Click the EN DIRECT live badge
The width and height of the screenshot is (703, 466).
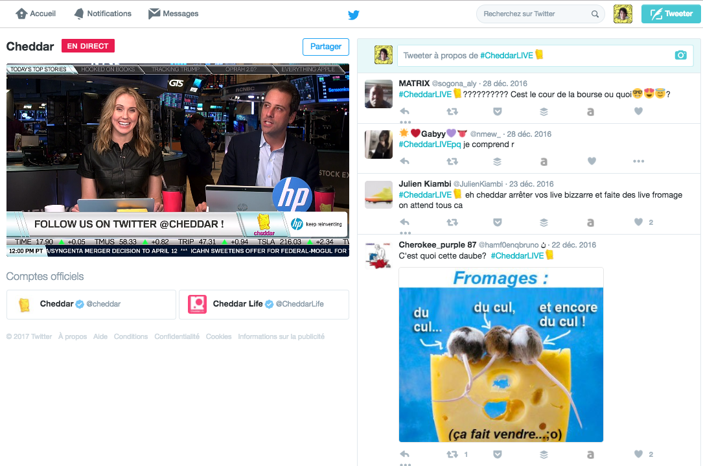pos(88,46)
